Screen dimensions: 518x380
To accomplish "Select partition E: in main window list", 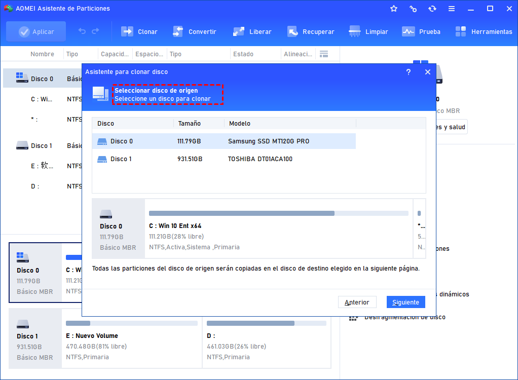I will (x=42, y=166).
